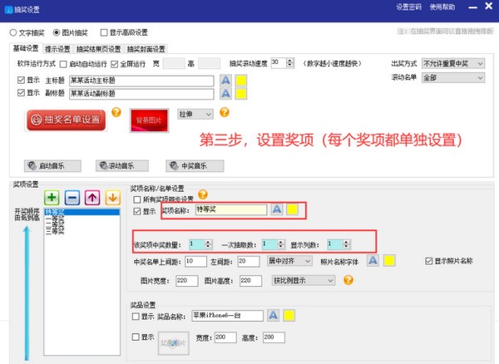499x364 pixels.
Task: Toggle the 显示高级设置 checkbox
Action: (x=104, y=32)
